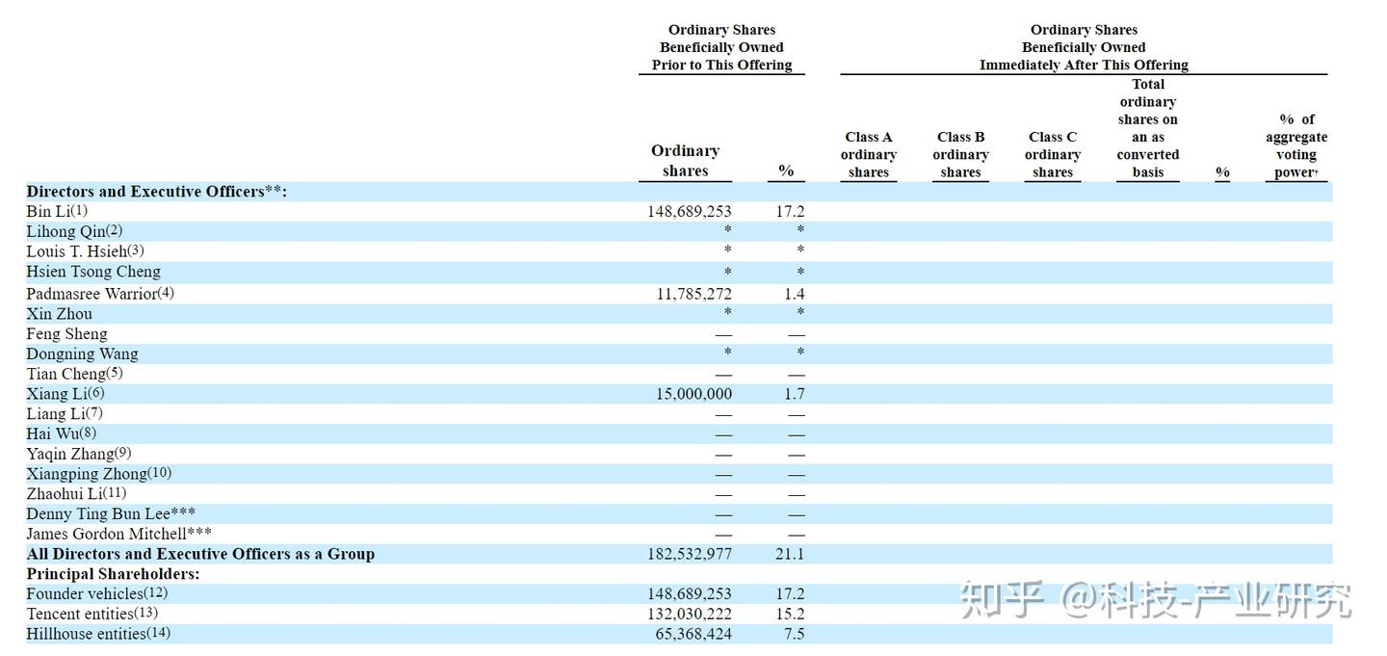Click Bin Li's 17.2 percentage
This screenshot has width=1387, height=656.
pos(790,211)
